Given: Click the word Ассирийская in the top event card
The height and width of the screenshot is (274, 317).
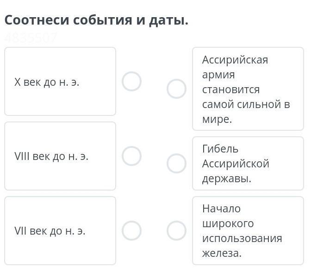Looking at the screenshot, I should (x=235, y=60).
